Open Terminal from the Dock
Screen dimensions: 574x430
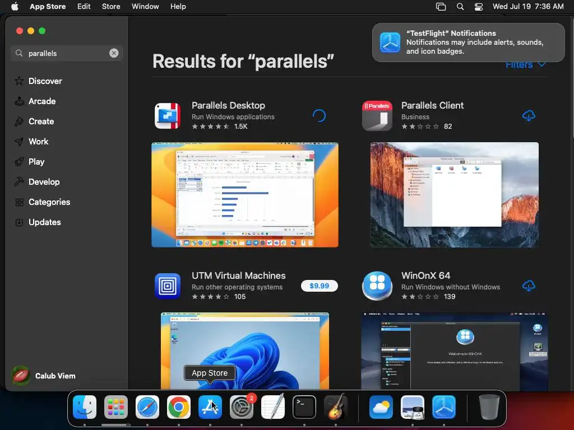pyautogui.click(x=304, y=407)
